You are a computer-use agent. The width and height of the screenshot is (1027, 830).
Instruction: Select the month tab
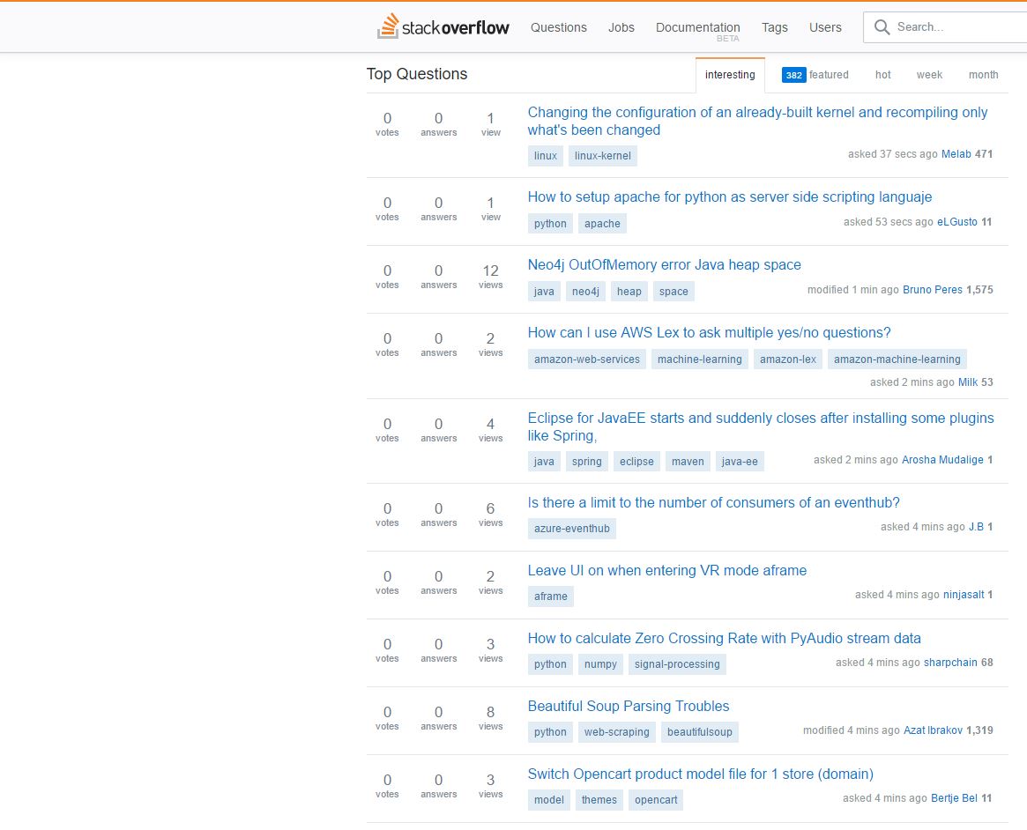(x=983, y=75)
